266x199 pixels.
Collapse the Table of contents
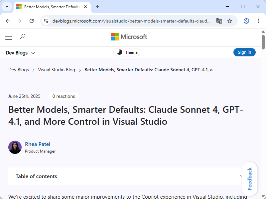coord(241,176)
